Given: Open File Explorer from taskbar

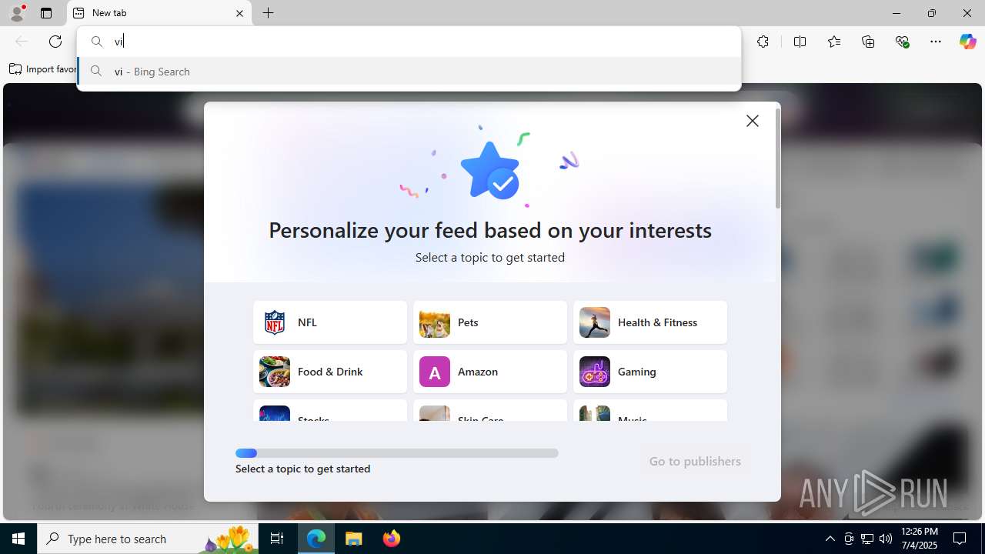Looking at the screenshot, I should click(x=354, y=539).
